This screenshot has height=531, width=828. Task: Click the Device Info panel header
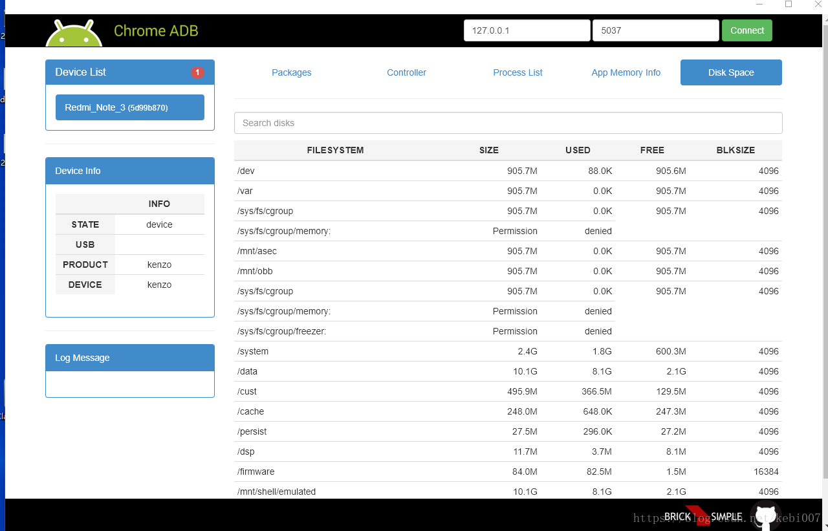point(130,171)
